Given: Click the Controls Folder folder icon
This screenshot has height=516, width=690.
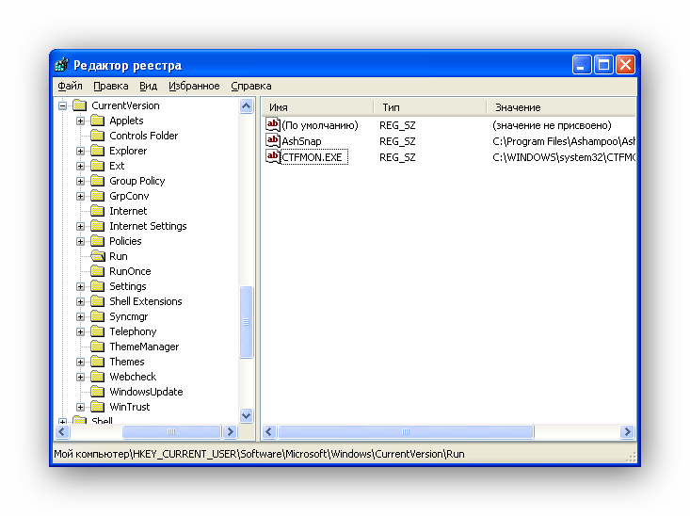Looking at the screenshot, I should [x=97, y=136].
